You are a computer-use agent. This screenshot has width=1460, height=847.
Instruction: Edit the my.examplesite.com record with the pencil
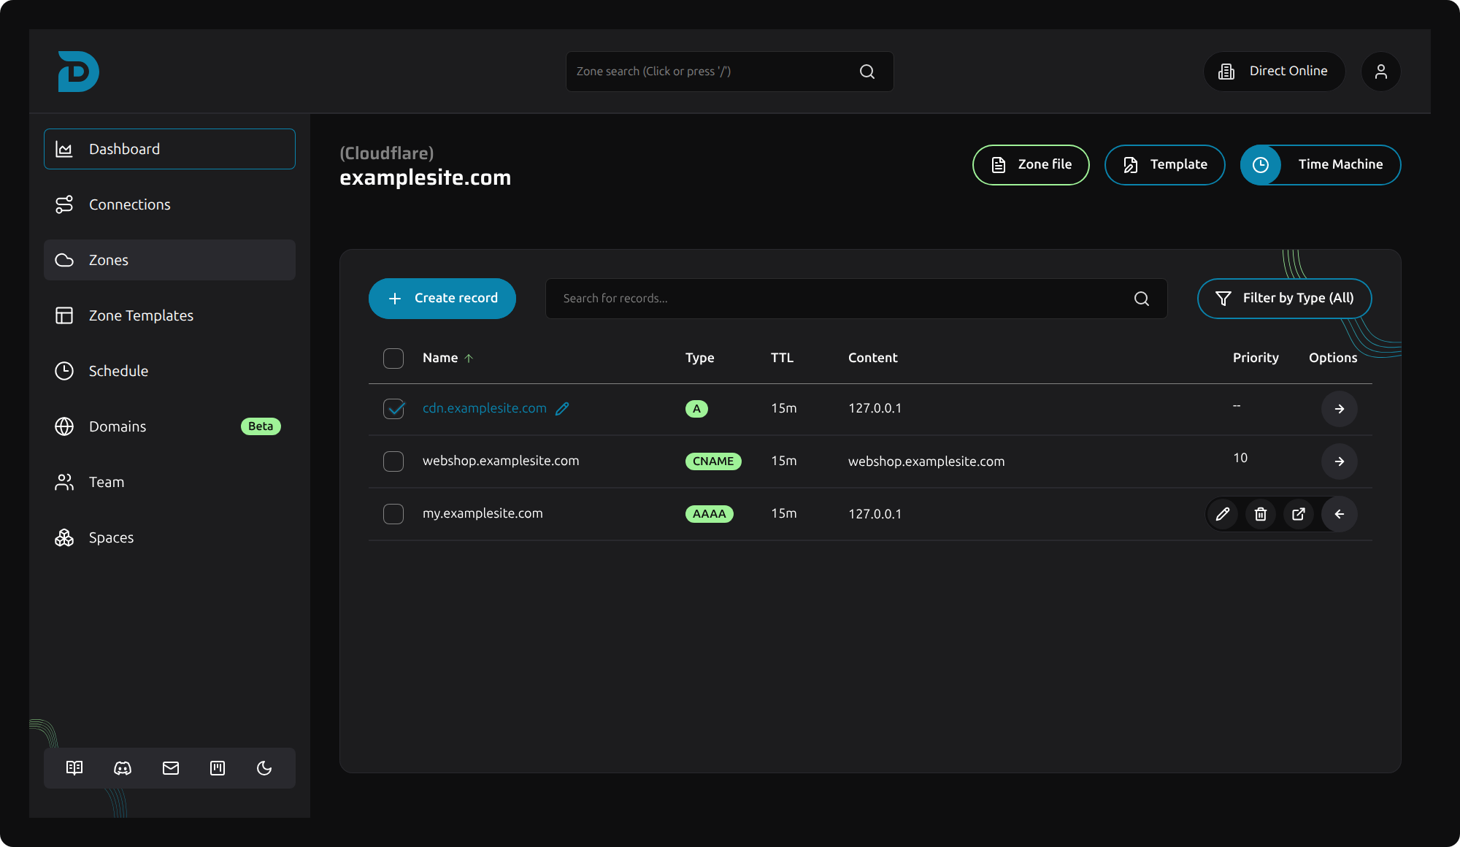coord(1223,514)
